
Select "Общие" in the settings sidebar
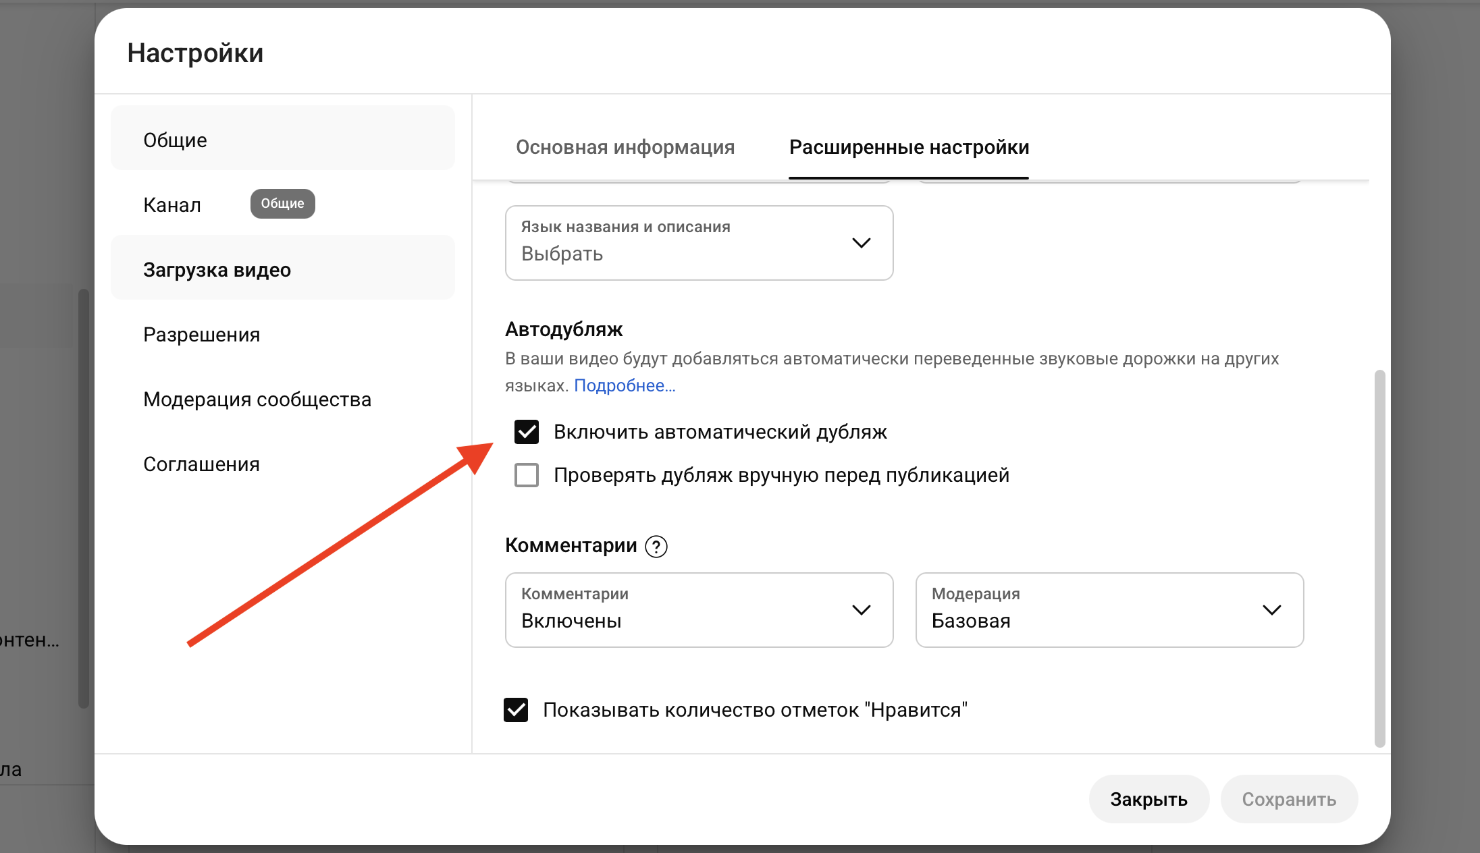175,139
